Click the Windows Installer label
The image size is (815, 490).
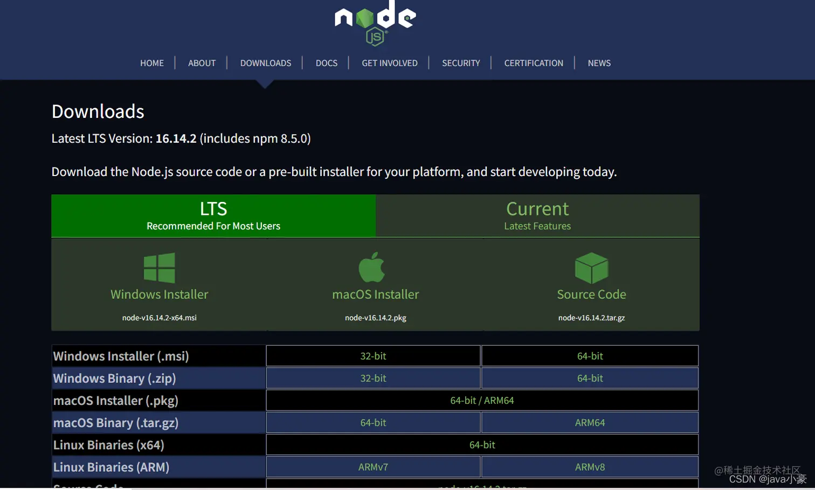coord(160,295)
